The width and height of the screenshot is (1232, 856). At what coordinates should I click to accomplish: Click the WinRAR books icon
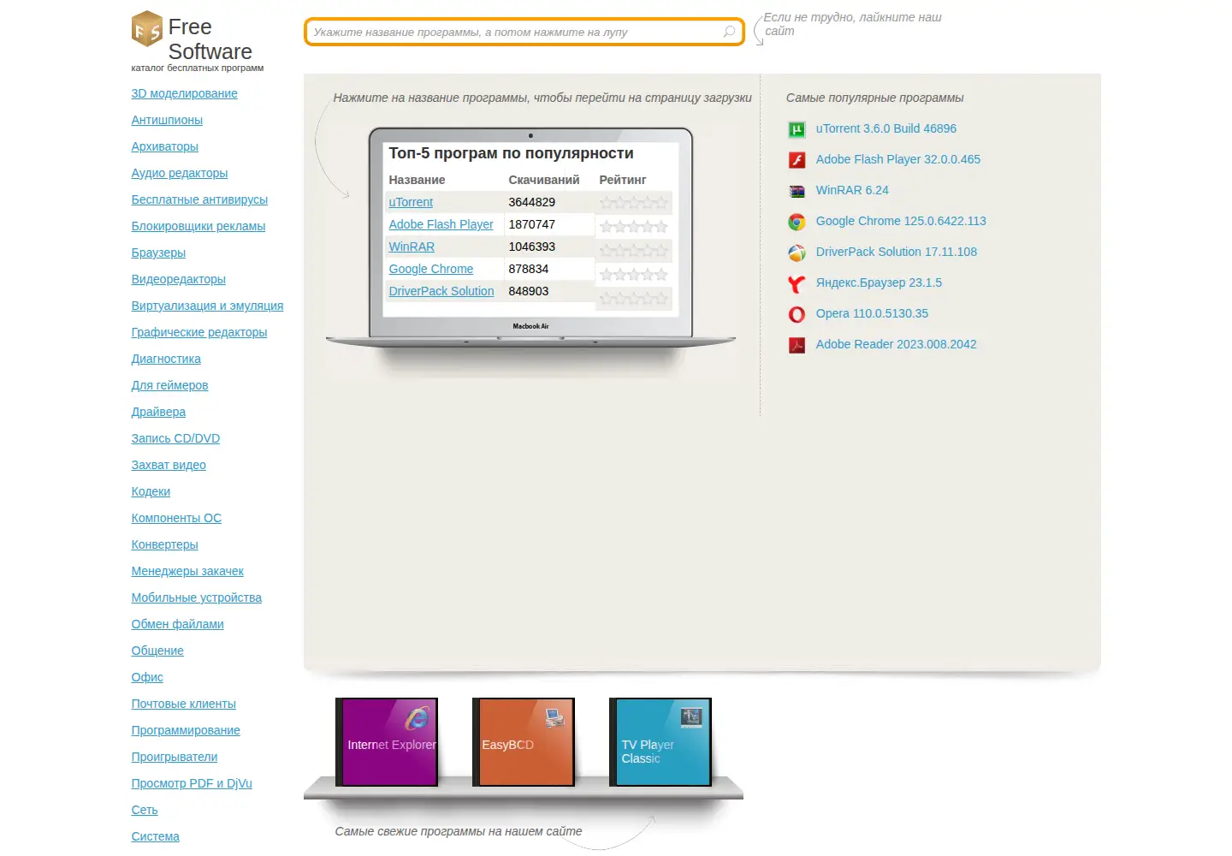[797, 191]
